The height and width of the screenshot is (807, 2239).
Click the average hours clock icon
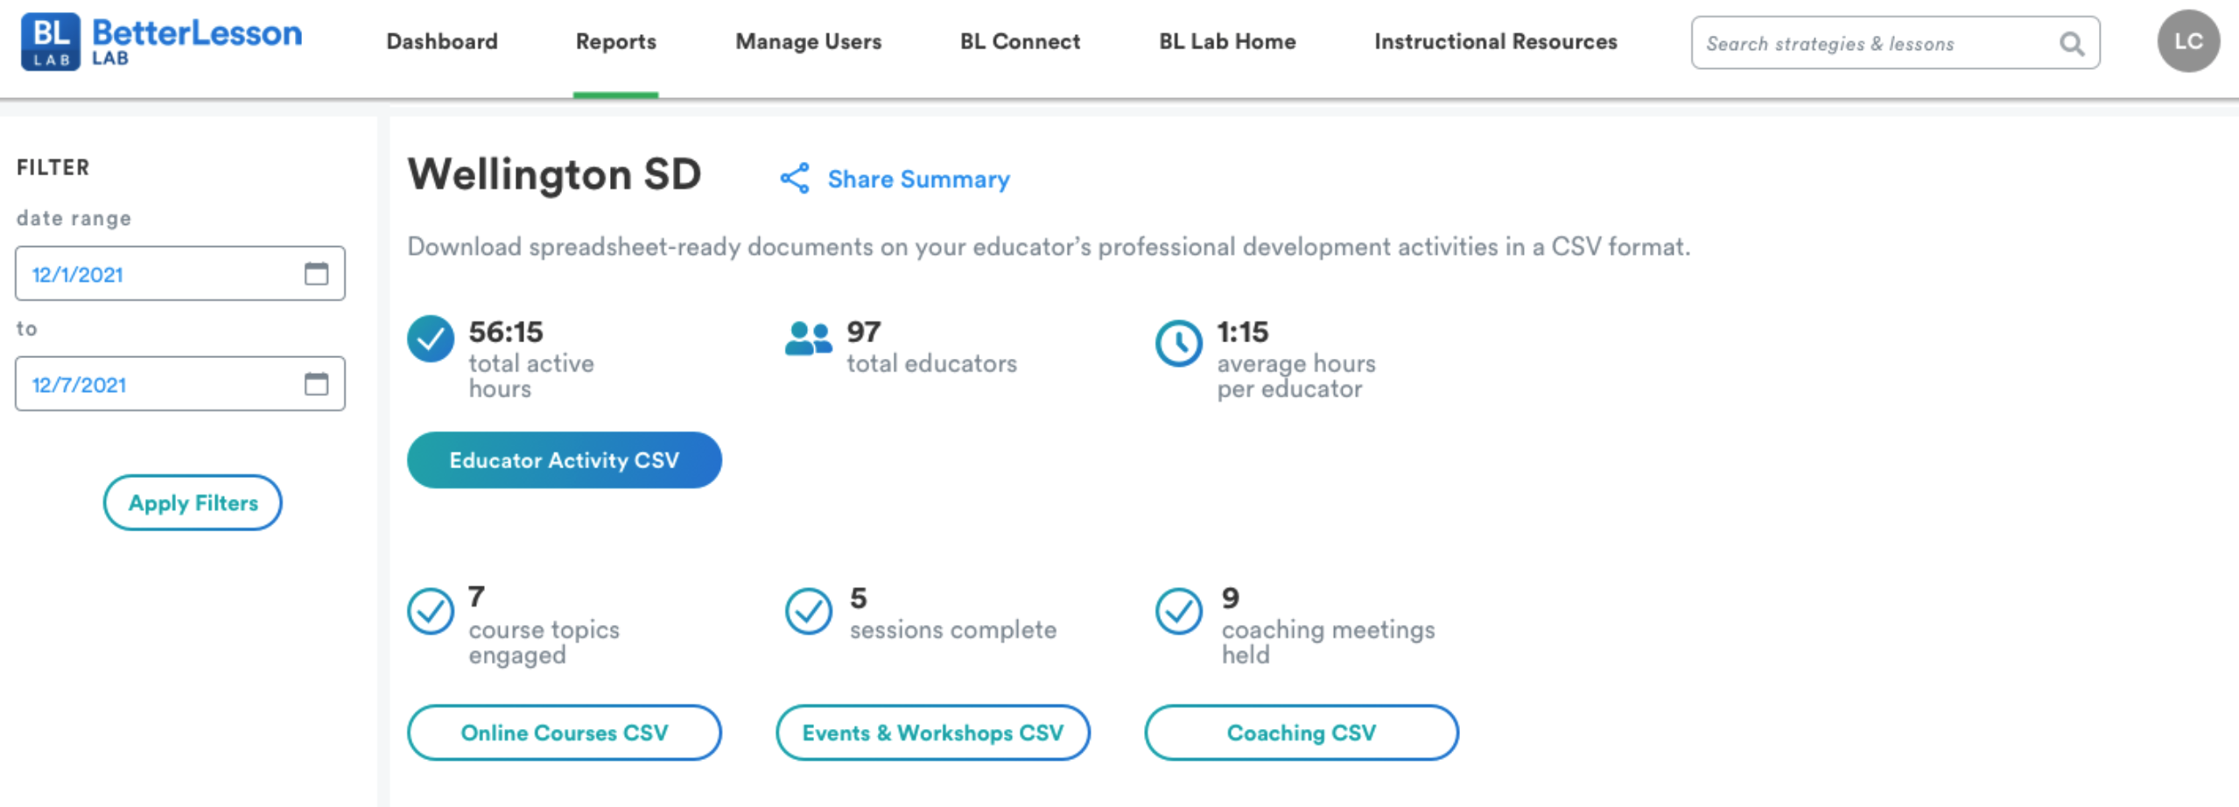[1178, 343]
